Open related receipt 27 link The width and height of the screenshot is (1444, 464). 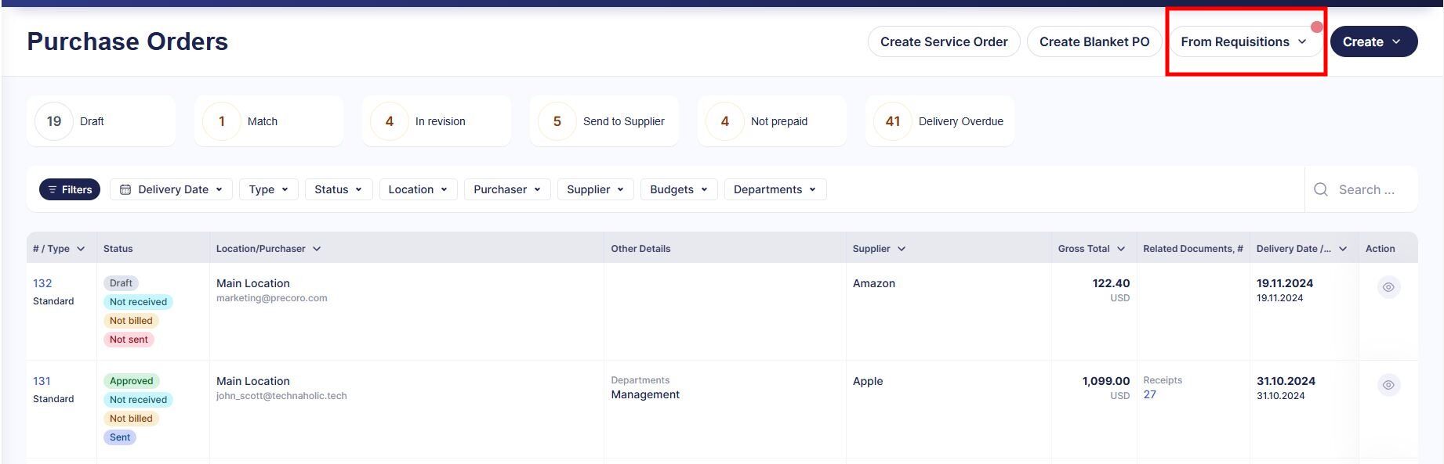pyautogui.click(x=1149, y=394)
